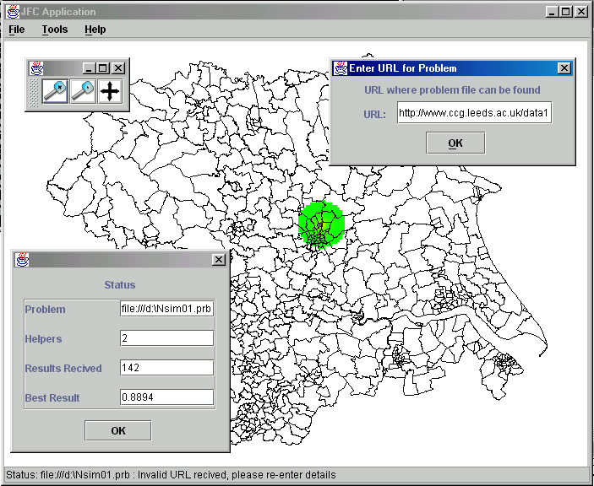Screen dimensions: 594x486
Task: Open the Tools menu
Action: point(55,30)
